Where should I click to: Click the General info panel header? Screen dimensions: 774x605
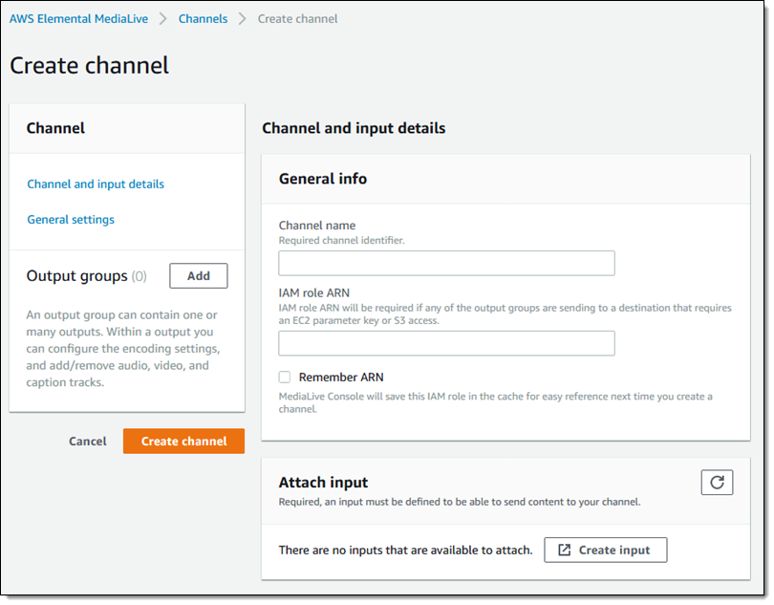323,178
